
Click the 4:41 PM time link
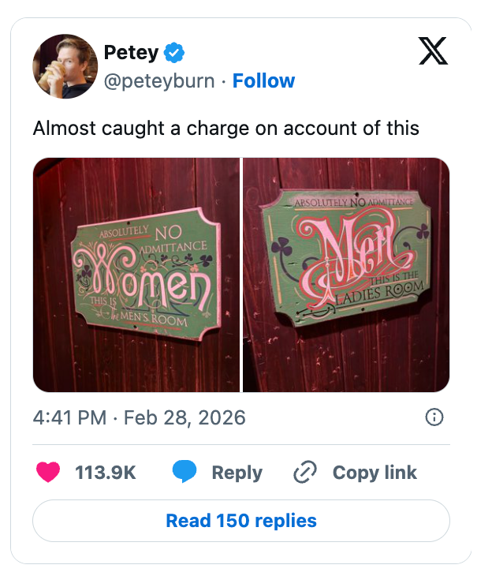click(x=69, y=417)
